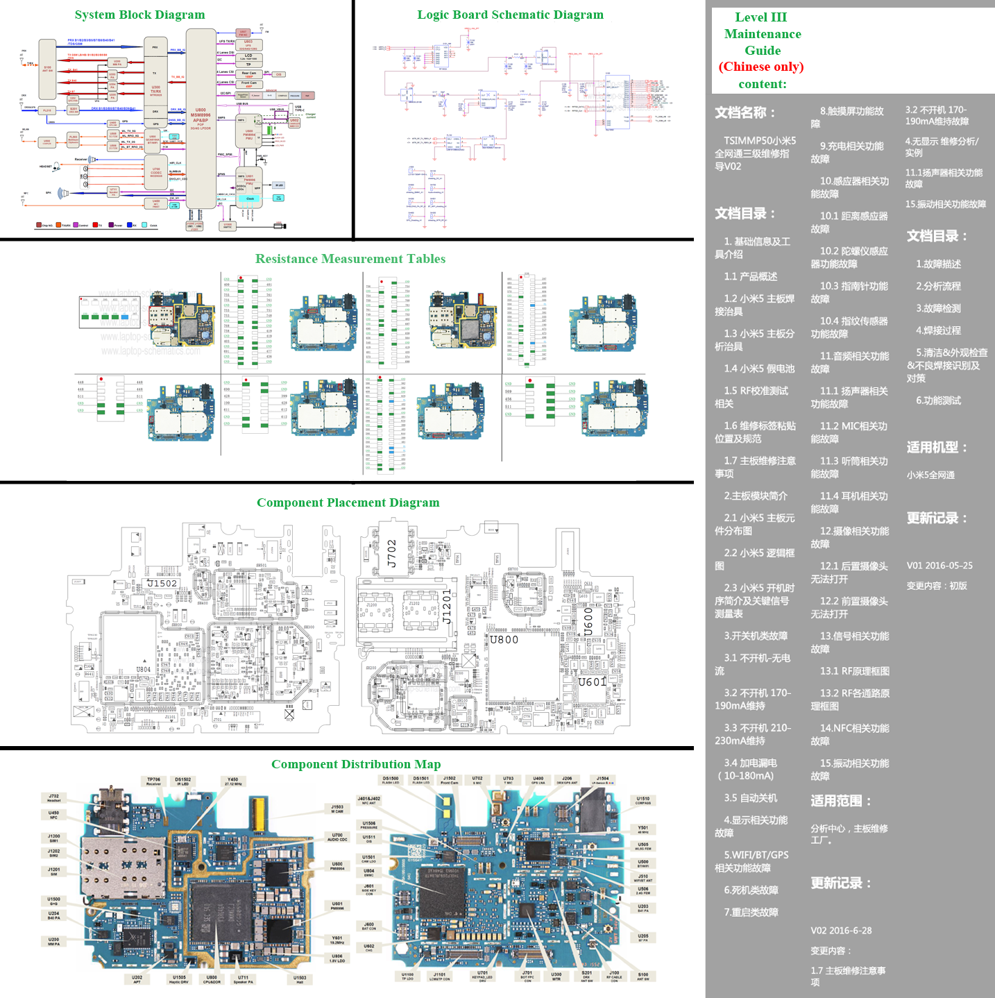The height and width of the screenshot is (998, 995).
Task: Click the Logic Board Schematic Diagram heading
Action: pyautogui.click(x=510, y=15)
